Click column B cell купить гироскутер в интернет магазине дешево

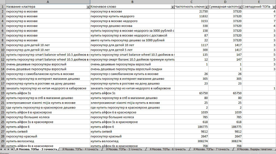[132, 79]
